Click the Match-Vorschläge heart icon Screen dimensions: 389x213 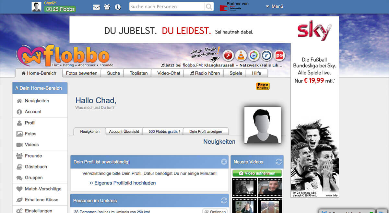click(x=19, y=189)
